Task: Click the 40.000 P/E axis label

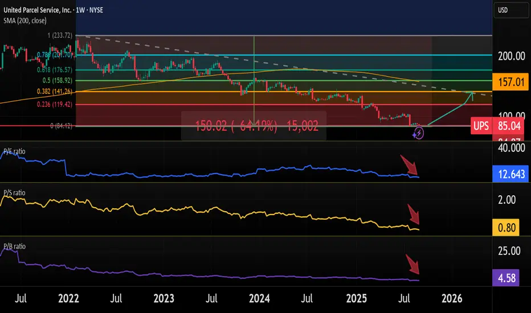Action: pos(512,148)
